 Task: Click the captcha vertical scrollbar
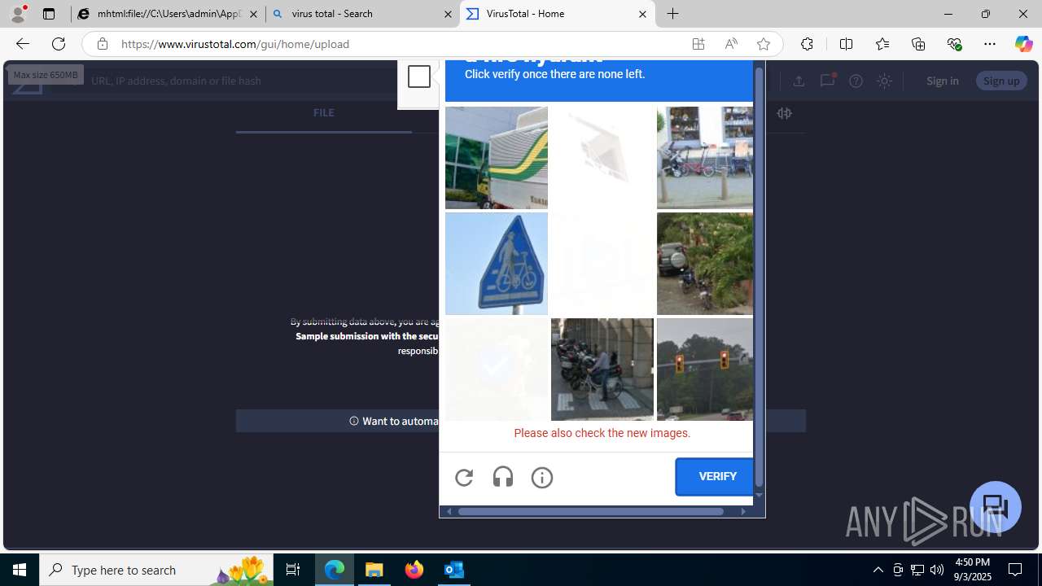coord(759,277)
